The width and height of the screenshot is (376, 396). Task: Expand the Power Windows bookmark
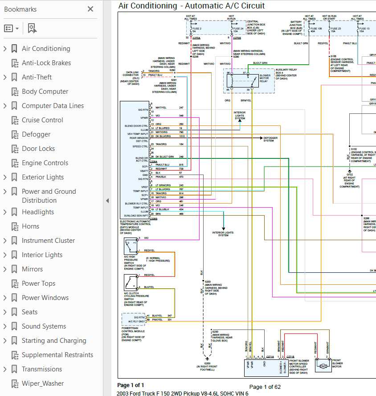coord(5,297)
